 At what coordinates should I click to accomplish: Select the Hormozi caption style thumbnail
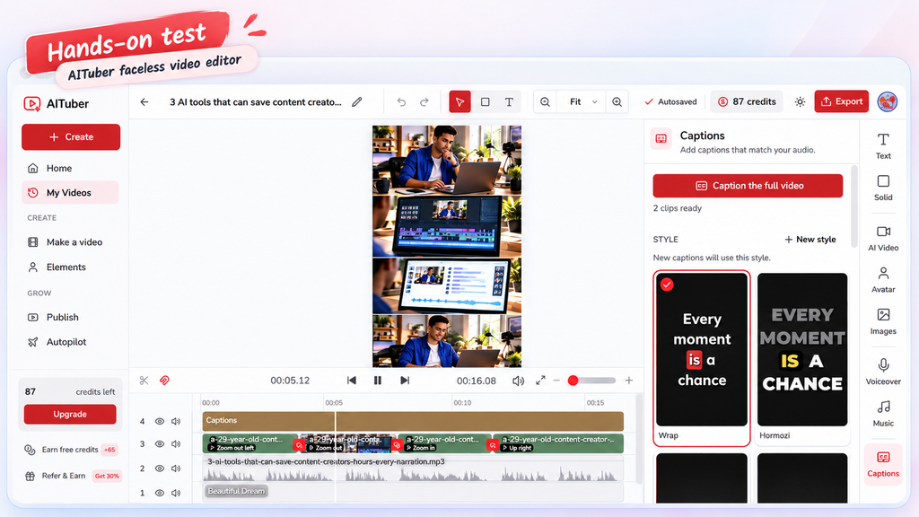click(802, 350)
